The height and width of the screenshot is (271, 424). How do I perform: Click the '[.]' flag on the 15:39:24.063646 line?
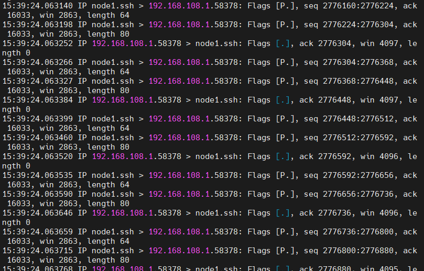point(282,213)
